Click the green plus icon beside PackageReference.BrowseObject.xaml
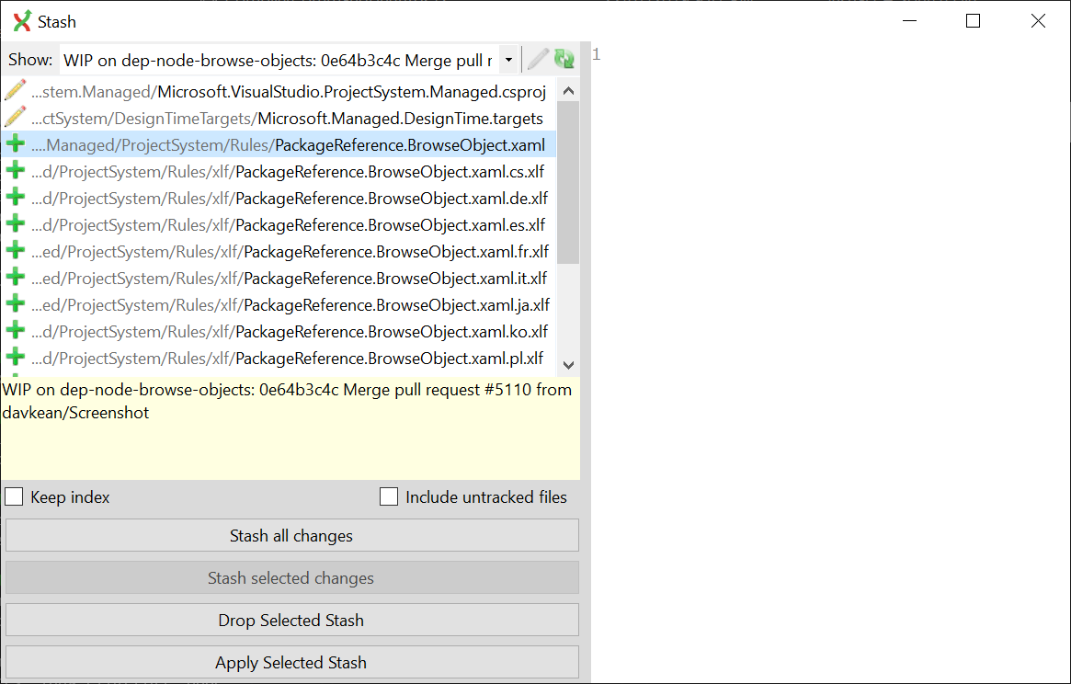The image size is (1071, 684). 15,143
